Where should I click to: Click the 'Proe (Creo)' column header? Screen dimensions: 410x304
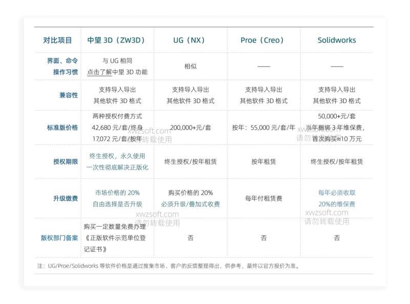(263, 40)
